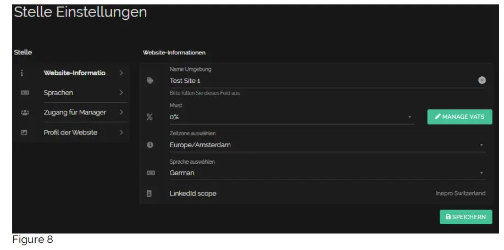Viewport: 504px width, 250px height.
Task: Click the language icon beside Sprache auswählen
Action: point(150,173)
